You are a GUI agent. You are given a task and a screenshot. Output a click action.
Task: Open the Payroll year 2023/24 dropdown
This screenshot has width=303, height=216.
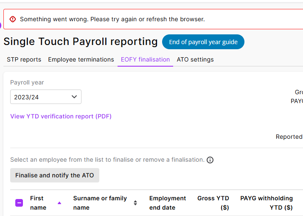click(x=46, y=97)
